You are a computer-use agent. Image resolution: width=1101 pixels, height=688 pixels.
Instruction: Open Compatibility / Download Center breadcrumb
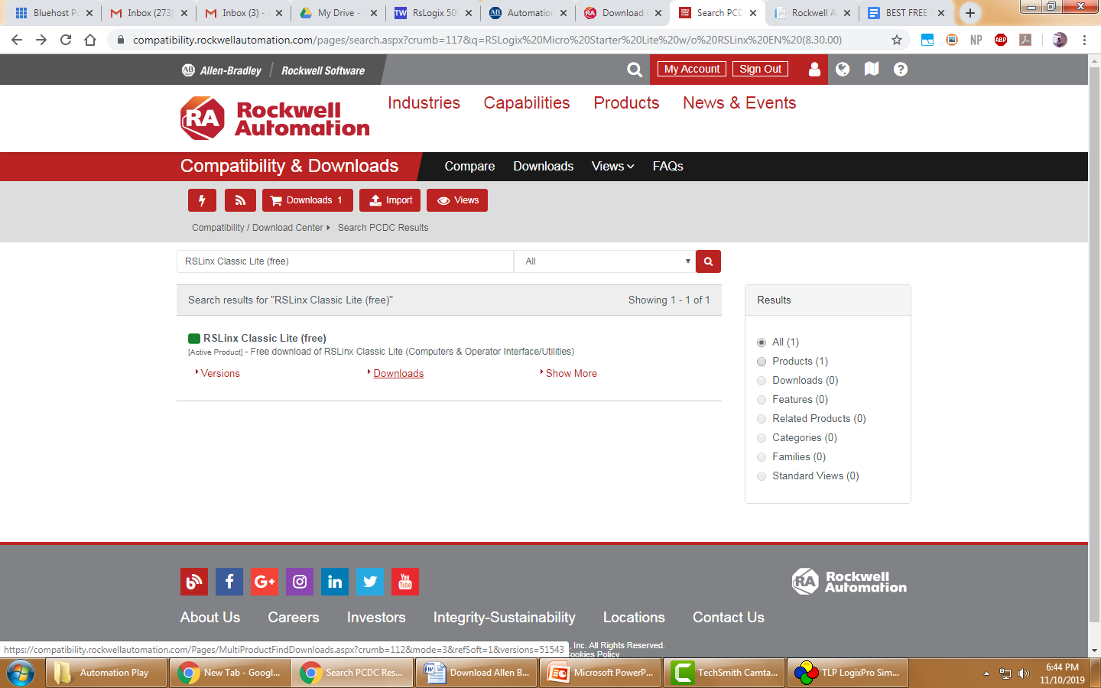coord(258,228)
